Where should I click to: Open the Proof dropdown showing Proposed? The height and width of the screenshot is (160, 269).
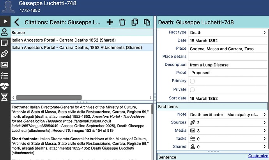228,73
